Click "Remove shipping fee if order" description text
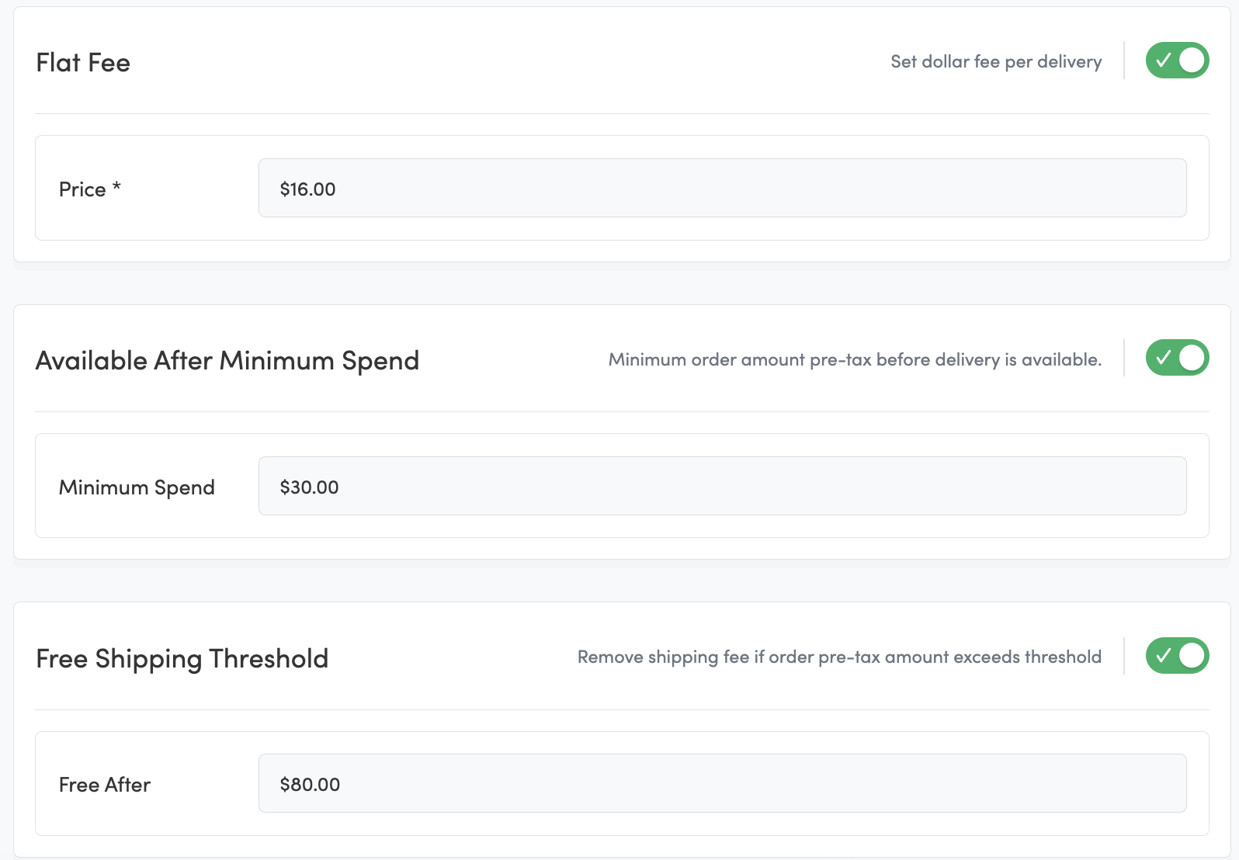The height and width of the screenshot is (860, 1239). [839, 657]
